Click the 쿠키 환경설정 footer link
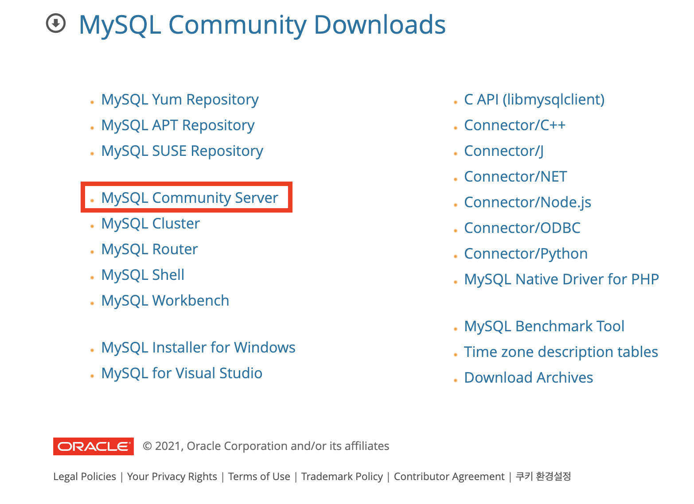Viewport: 694px width, 504px height. click(x=543, y=477)
